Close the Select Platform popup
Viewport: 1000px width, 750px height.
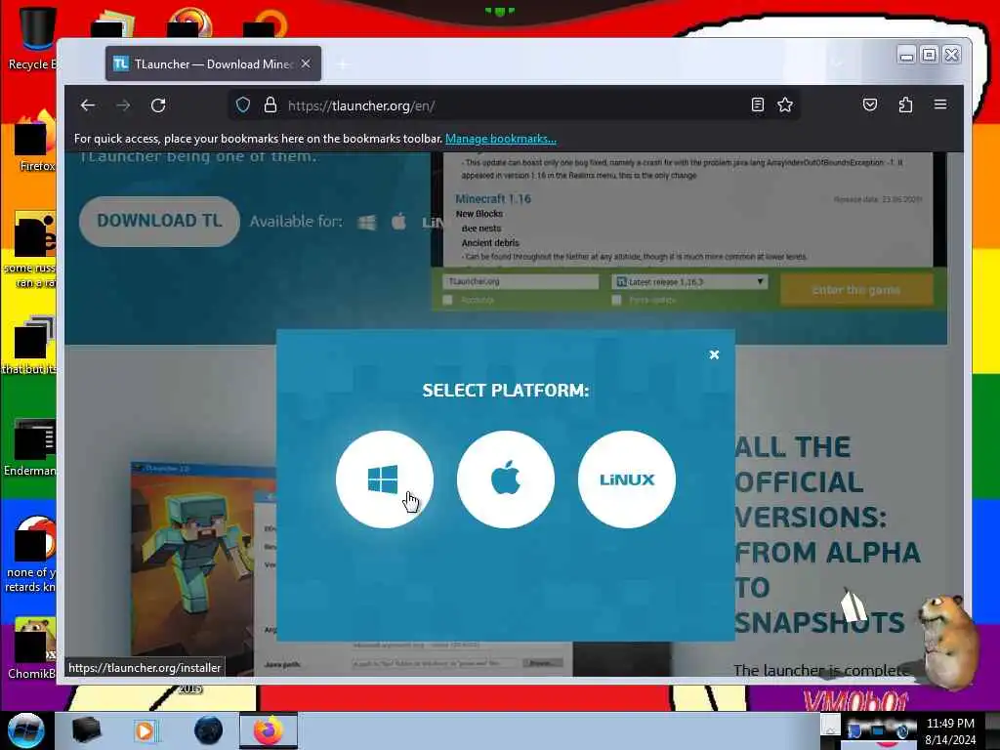click(x=714, y=354)
